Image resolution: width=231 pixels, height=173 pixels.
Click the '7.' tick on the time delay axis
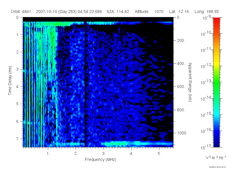tap(18, 139)
